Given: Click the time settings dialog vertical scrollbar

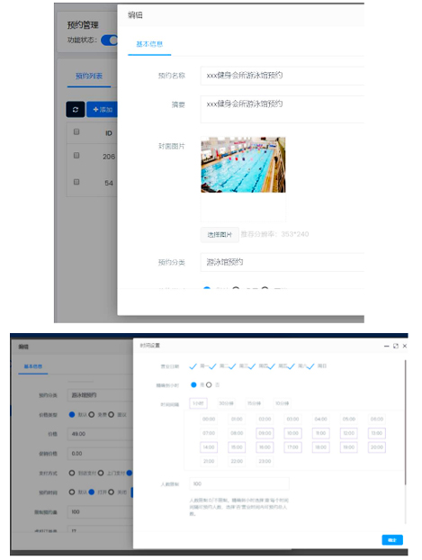Looking at the screenshot, I should pos(406,422).
